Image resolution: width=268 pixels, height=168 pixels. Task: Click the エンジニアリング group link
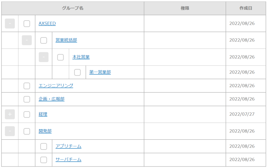coord(56,86)
